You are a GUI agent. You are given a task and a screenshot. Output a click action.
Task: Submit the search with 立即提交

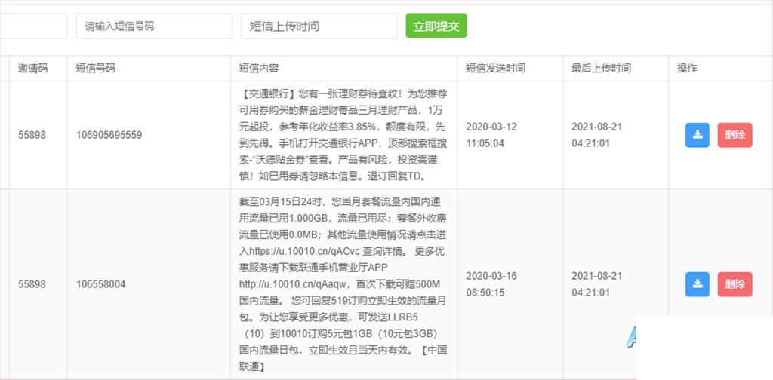(x=436, y=26)
